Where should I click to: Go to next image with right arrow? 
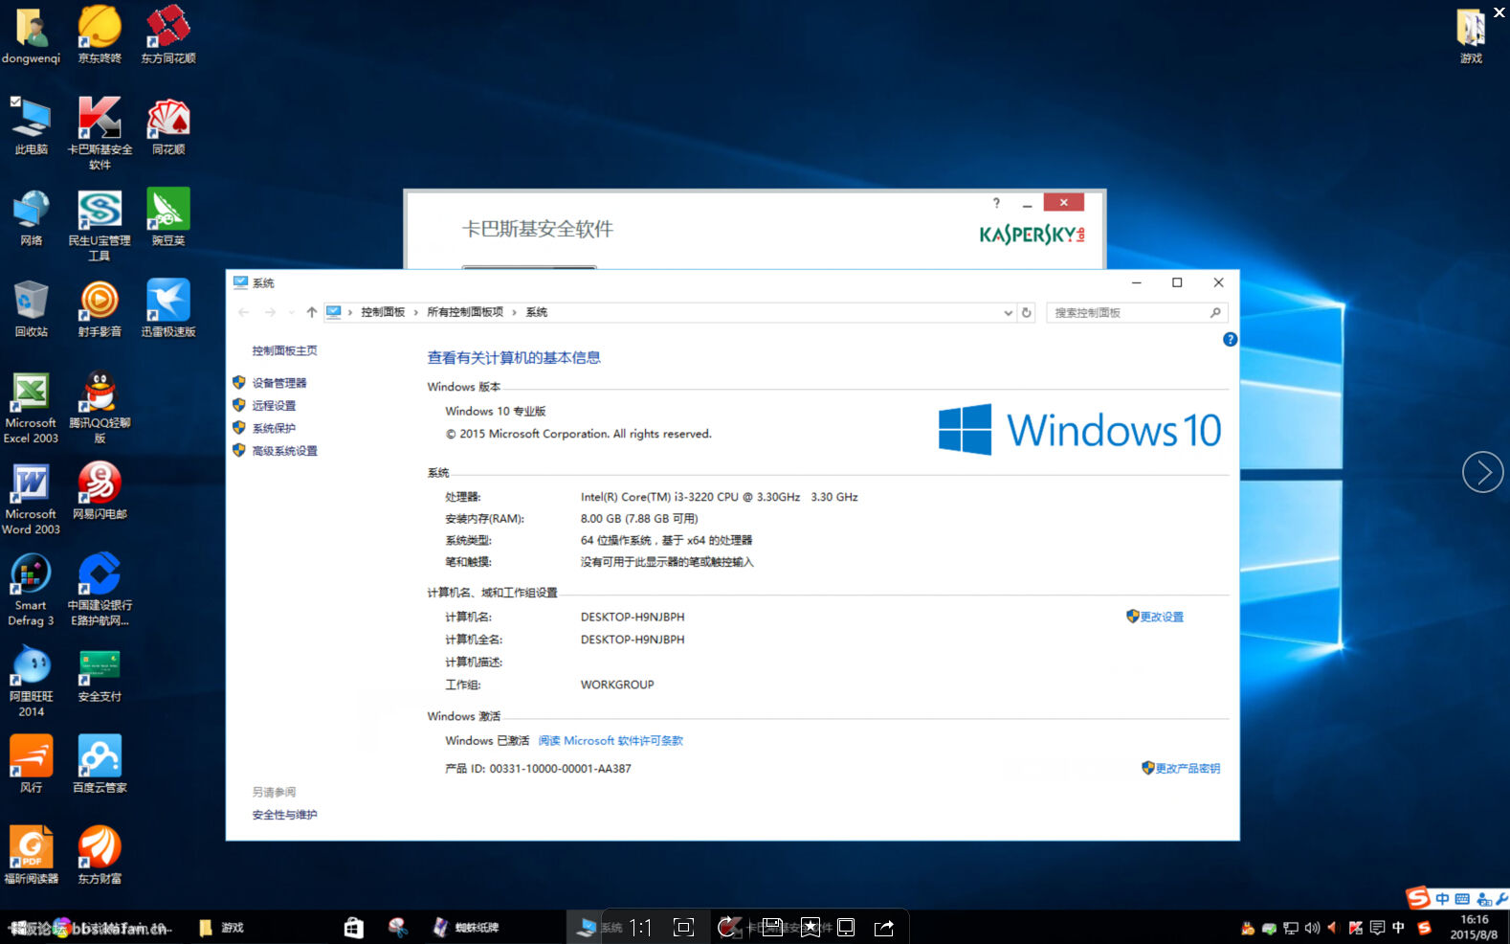pos(1482,472)
